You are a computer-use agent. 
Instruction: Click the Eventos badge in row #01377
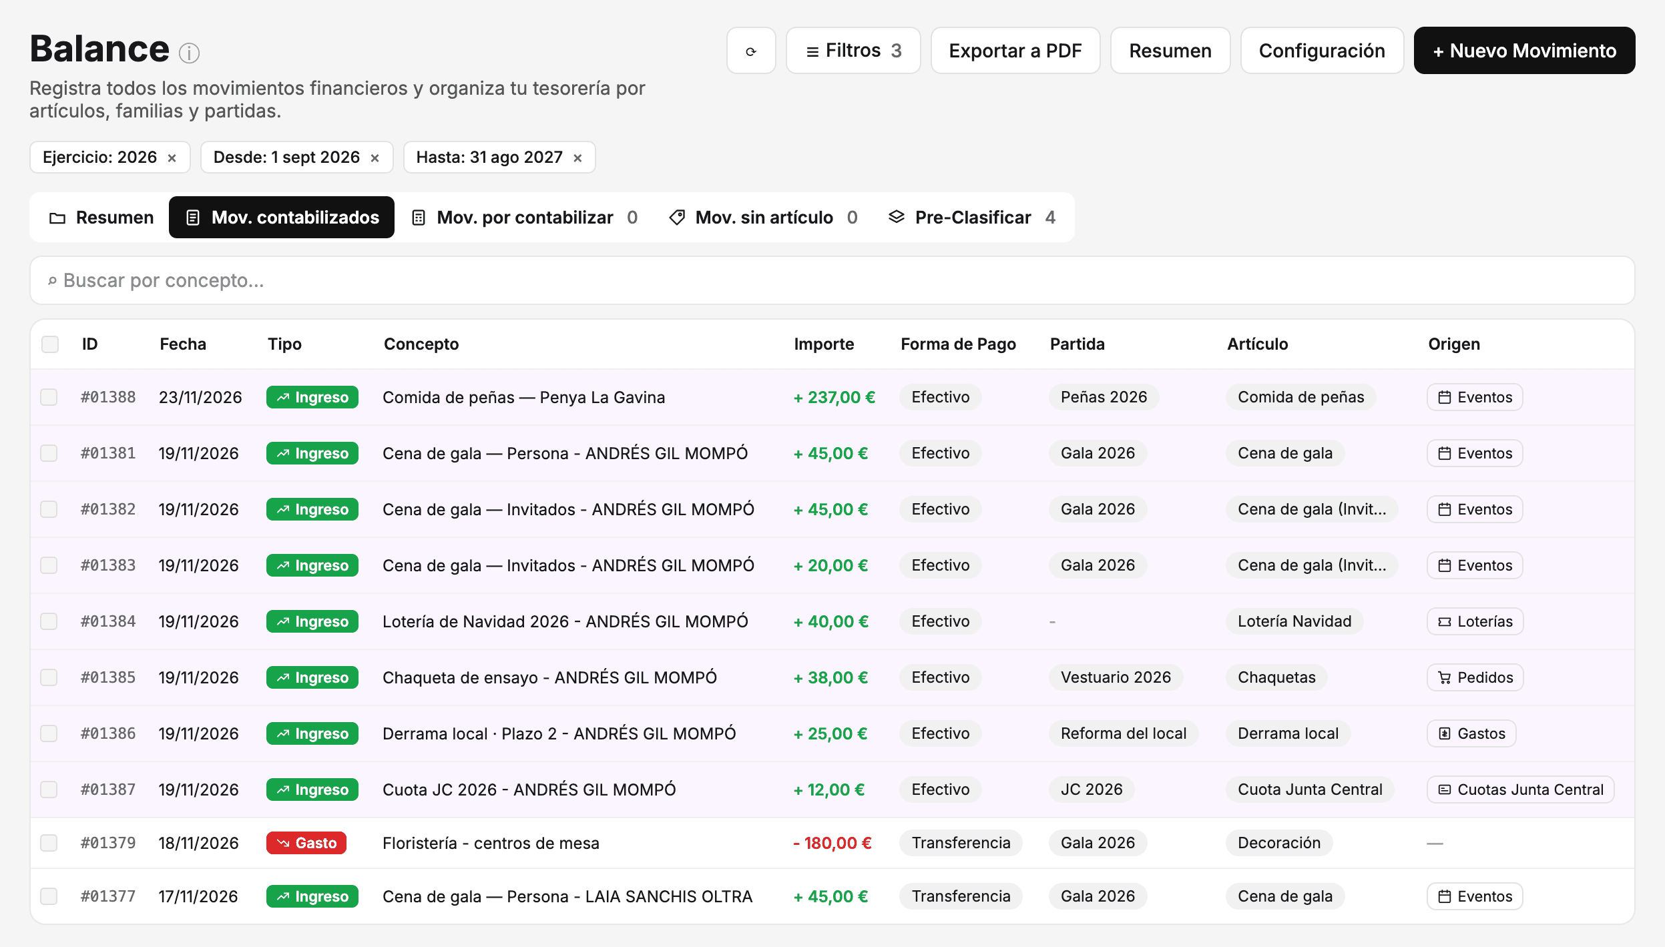click(x=1475, y=896)
